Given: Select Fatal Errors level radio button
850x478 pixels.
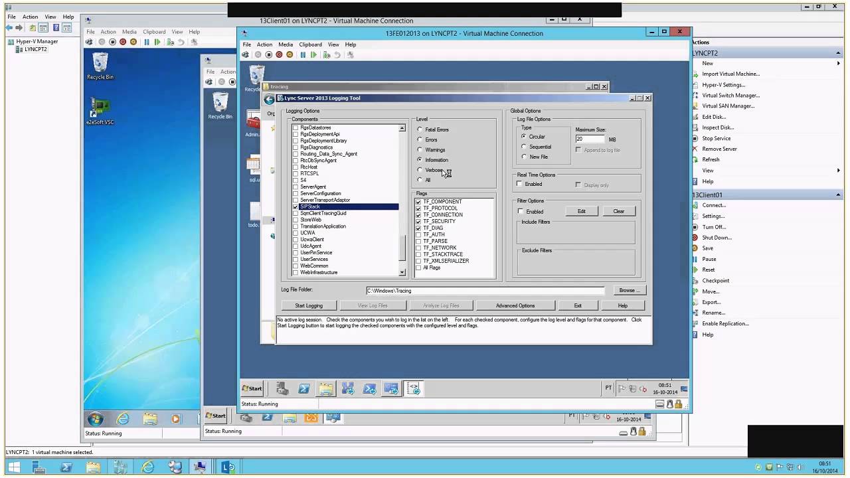Looking at the screenshot, I should [420, 129].
